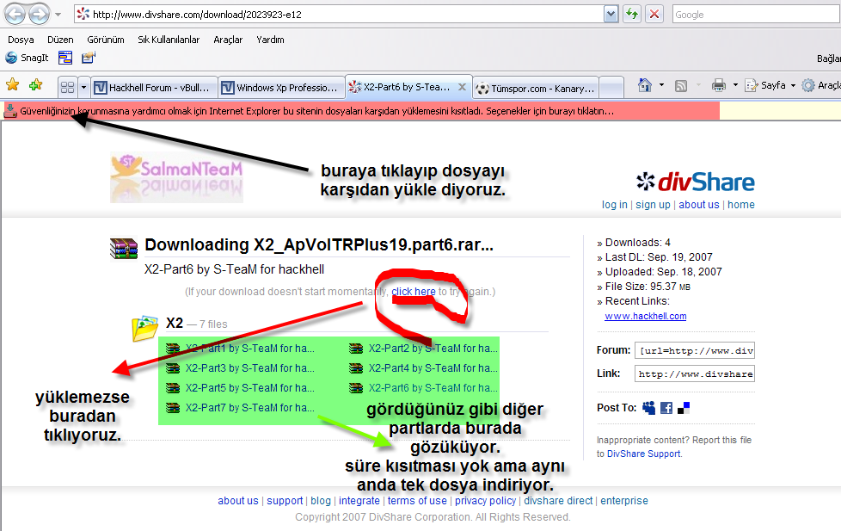Expand the address bar history dropdown
The height and width of the screenshot is (531, 841).
611,15
